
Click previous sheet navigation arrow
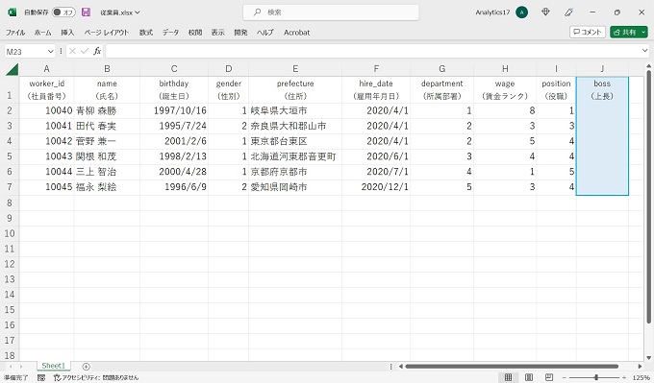(11, 367)
